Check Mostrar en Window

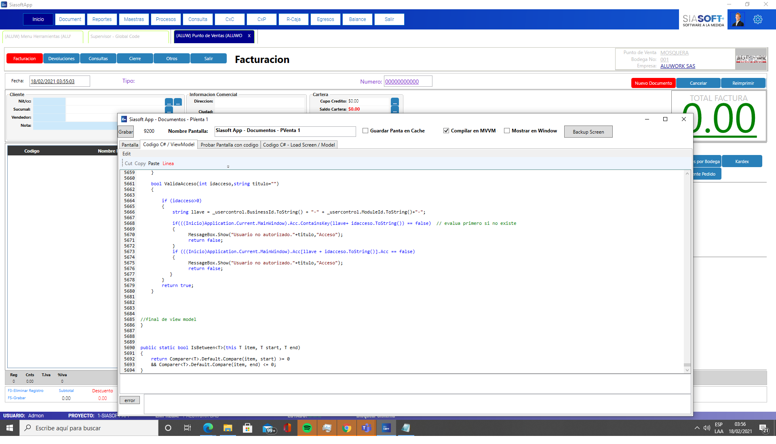click(x=507, y=130)
